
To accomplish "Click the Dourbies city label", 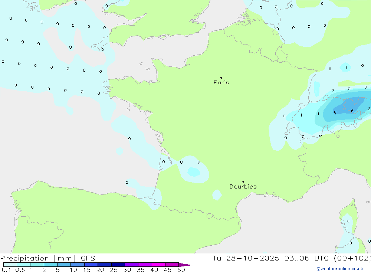I will coord(243,187).
